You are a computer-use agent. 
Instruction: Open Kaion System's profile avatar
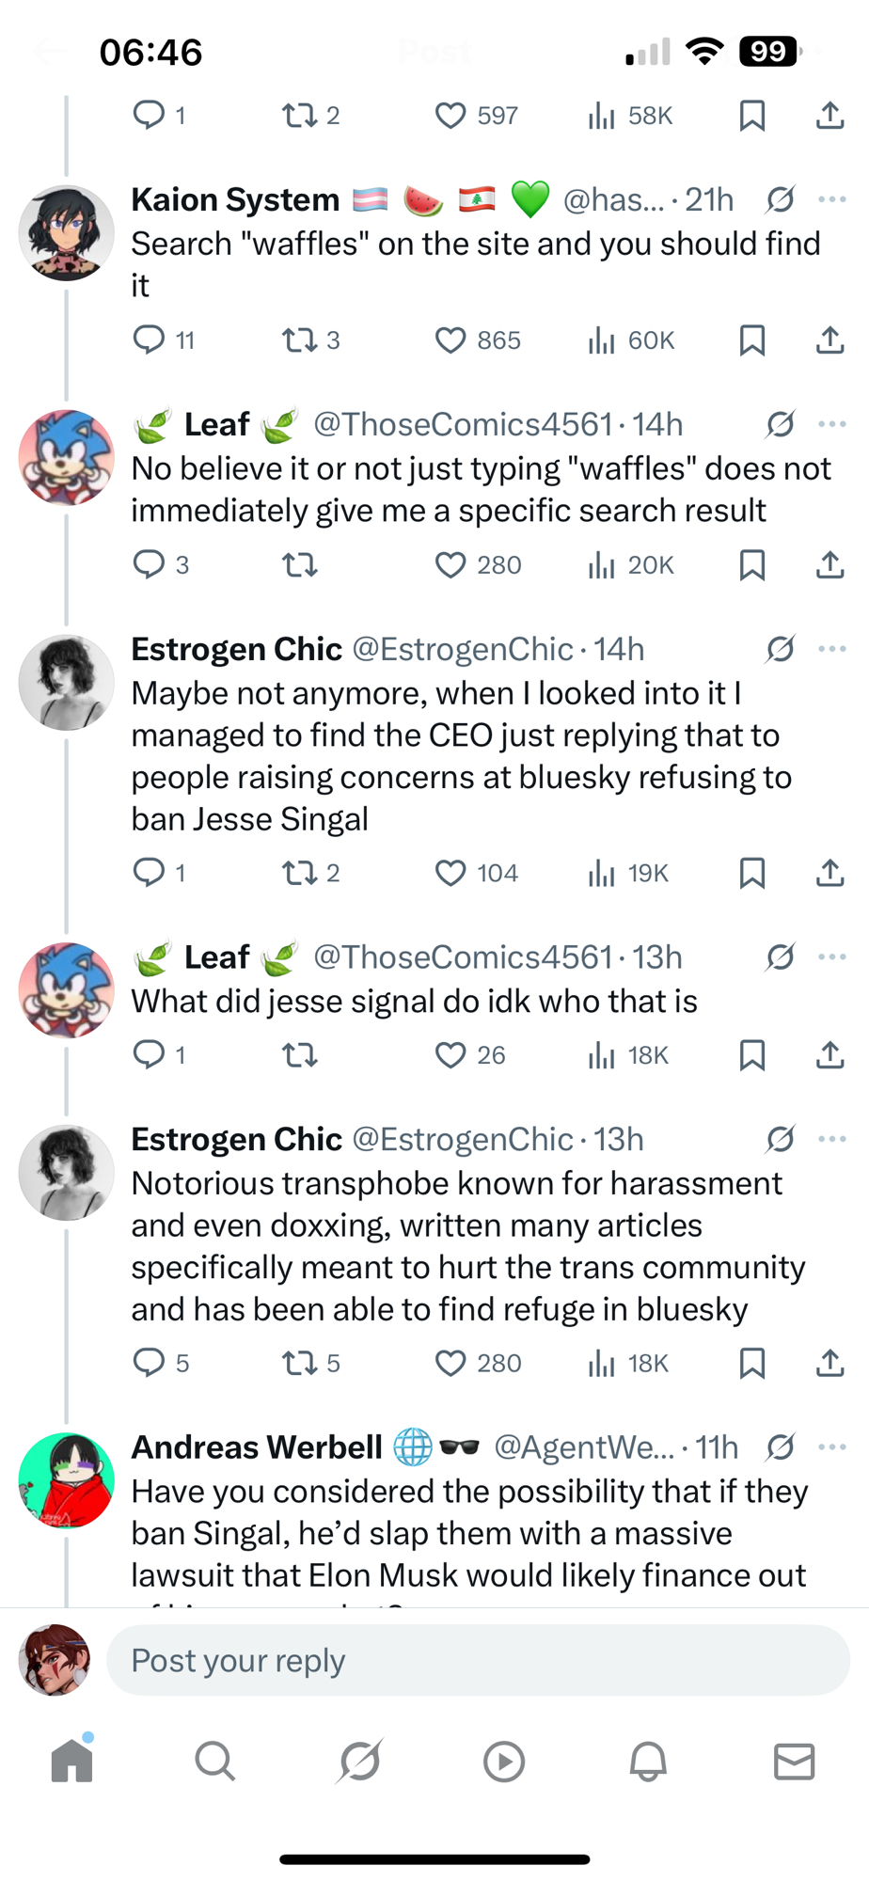pos(67,233)
